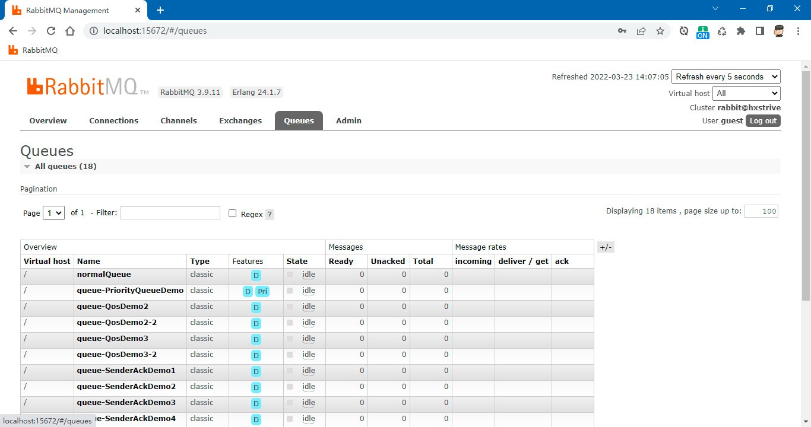Click the D badge for queue-SenderAckDemo1
The width and height of the screenshot is (811, 427).
tap(256, 372)
